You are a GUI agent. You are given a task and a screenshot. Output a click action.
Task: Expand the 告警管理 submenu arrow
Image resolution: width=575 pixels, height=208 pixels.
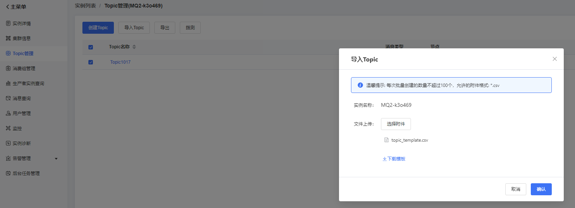point(56,159)
